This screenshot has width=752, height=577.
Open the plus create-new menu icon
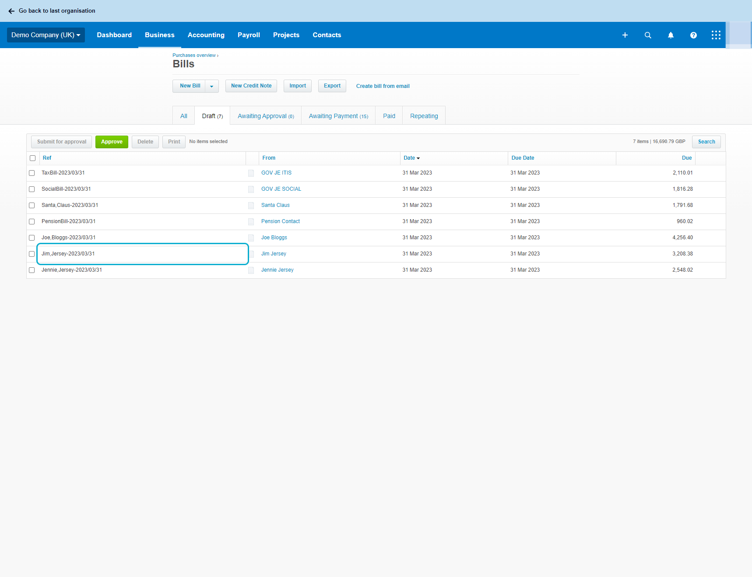click(x=625, y=35)
